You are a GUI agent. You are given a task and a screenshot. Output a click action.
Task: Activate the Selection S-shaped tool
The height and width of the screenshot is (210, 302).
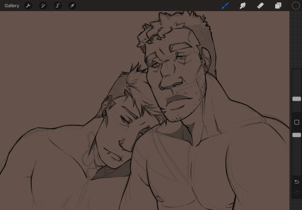tap(58, 6)
